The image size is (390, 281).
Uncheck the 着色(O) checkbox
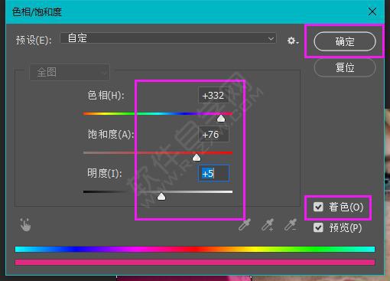tap(318, 207)
